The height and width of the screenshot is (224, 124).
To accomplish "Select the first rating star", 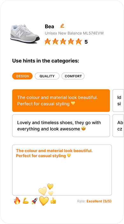I will (47, 42).
